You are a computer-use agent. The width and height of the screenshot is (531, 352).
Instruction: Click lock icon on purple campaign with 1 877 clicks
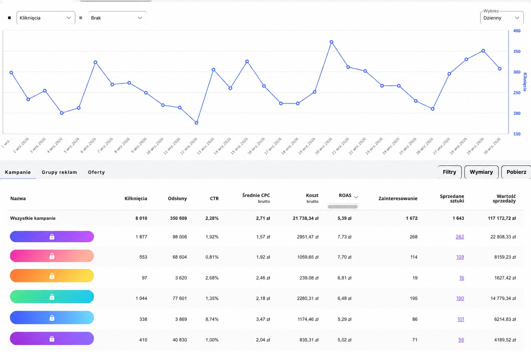pos(52,237)
